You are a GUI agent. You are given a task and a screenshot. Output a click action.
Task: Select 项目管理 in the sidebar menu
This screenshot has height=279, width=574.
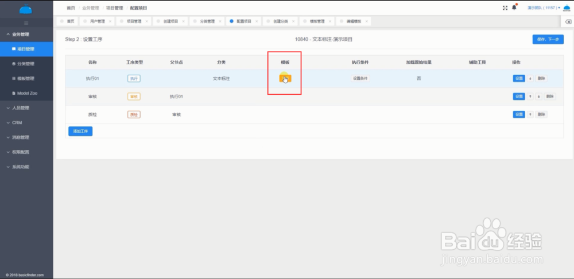tap(26, 49)
